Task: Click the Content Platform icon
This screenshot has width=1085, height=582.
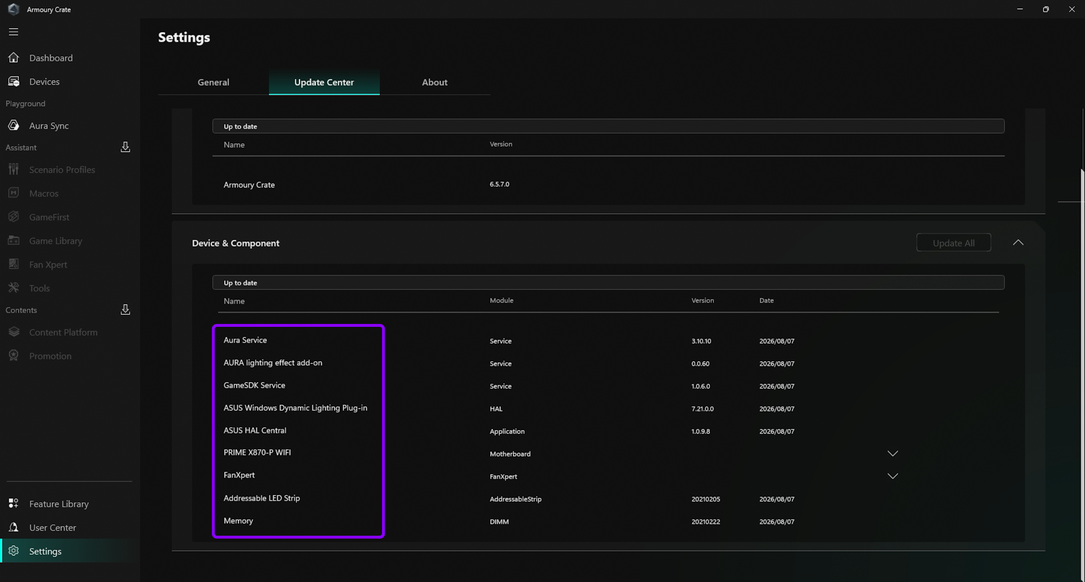Action: tap(14, 332)
